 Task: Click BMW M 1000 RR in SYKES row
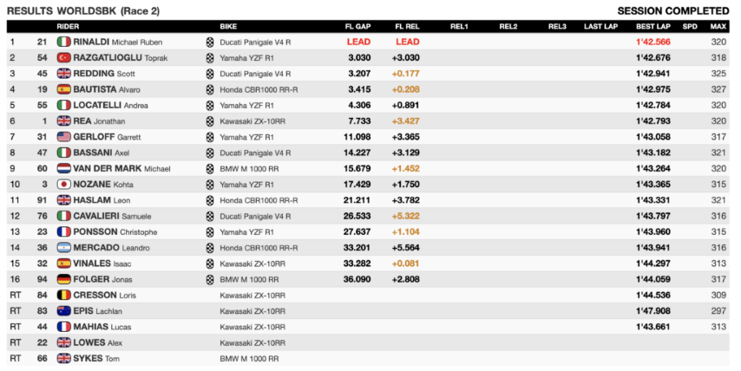coord(249,358)
